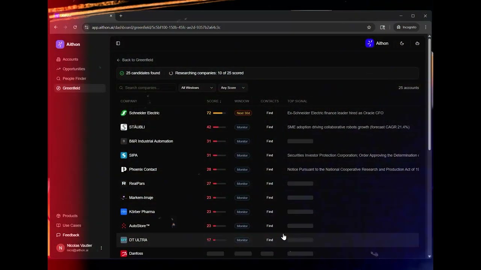Find contacts for DT ULTRA

coord(270,240)
